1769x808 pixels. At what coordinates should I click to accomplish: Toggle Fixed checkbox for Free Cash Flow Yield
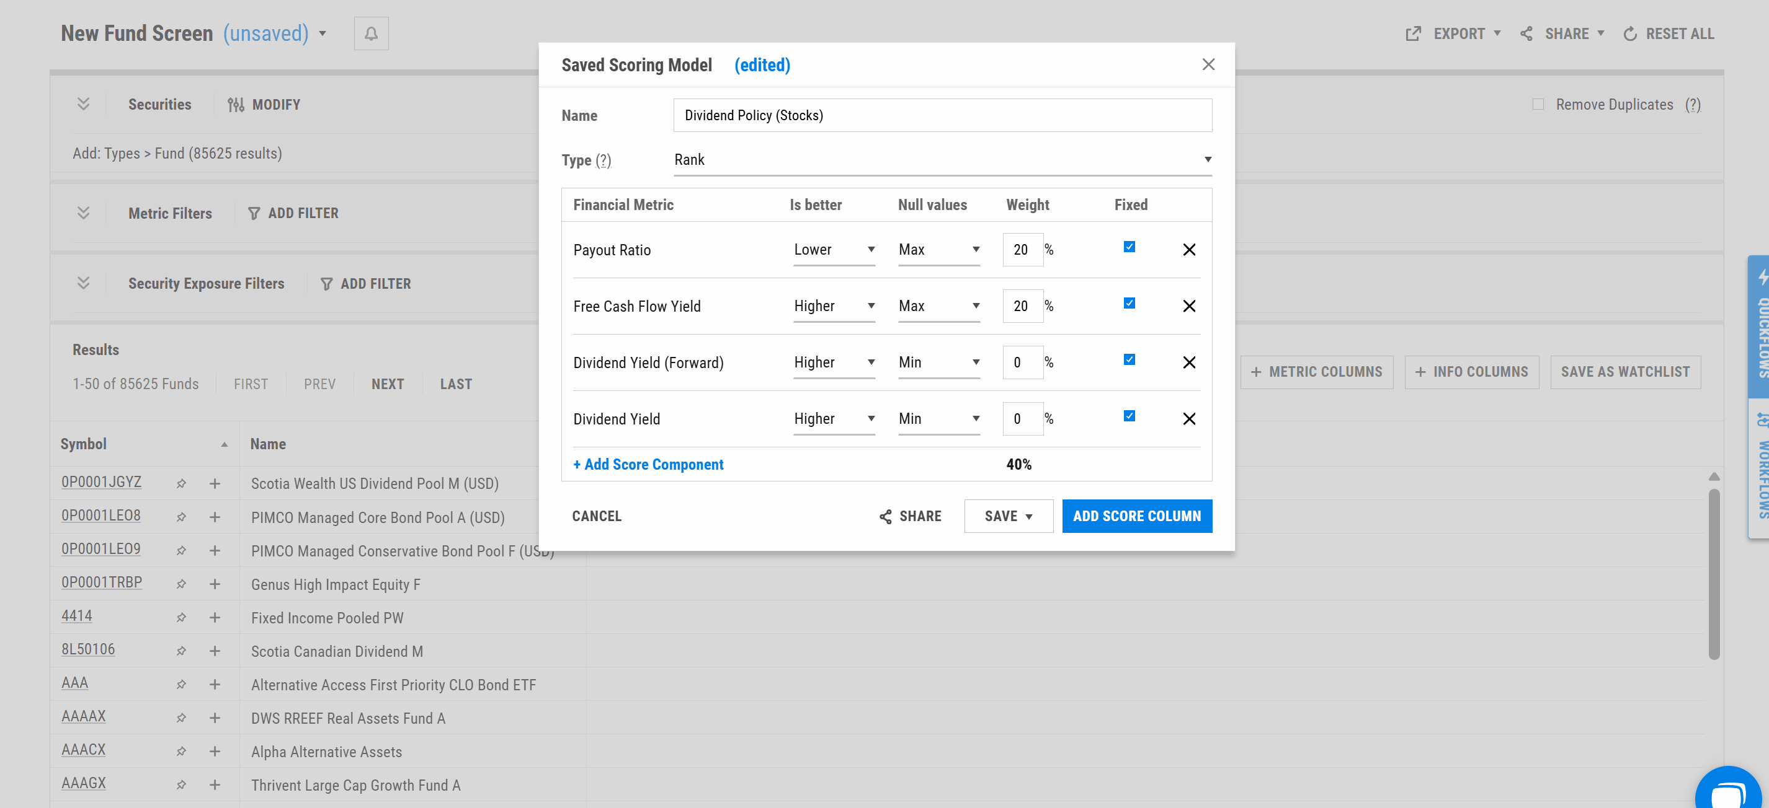tap(1129, 303)
